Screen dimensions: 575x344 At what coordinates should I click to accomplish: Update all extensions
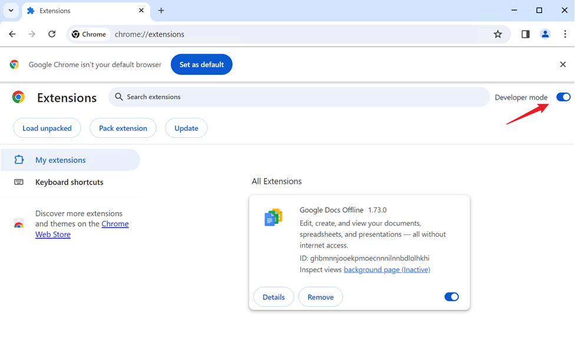[x=186, y=128]
